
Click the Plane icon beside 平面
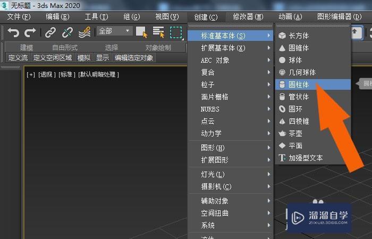point(282,146)
